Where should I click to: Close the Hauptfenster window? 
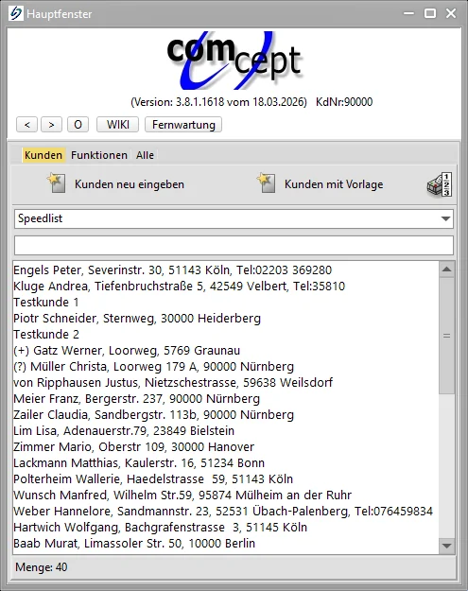[451, 13]
